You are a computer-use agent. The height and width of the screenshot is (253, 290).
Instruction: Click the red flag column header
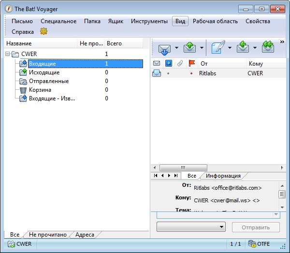192,64
